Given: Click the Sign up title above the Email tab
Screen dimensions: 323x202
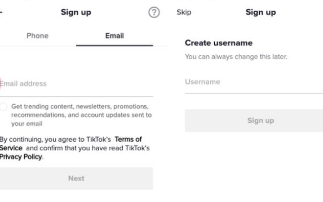Looking at the screenshot, I should (76, 12).
